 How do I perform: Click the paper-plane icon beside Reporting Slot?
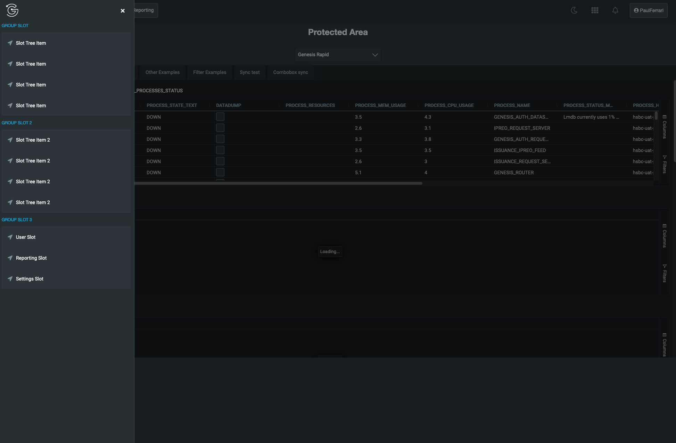(x=10, y=258)
